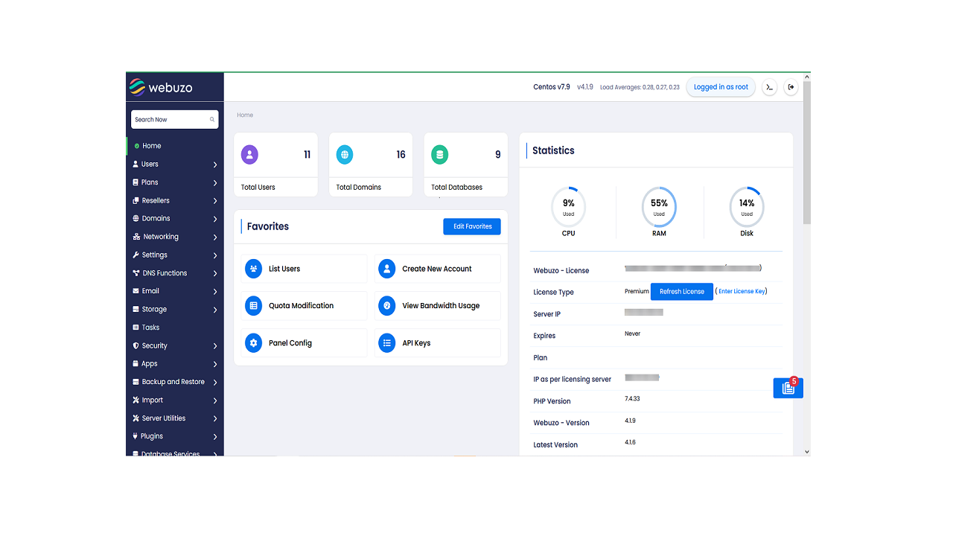
Task: Open the Create New Account link
Action: click(x=437, y=269)
